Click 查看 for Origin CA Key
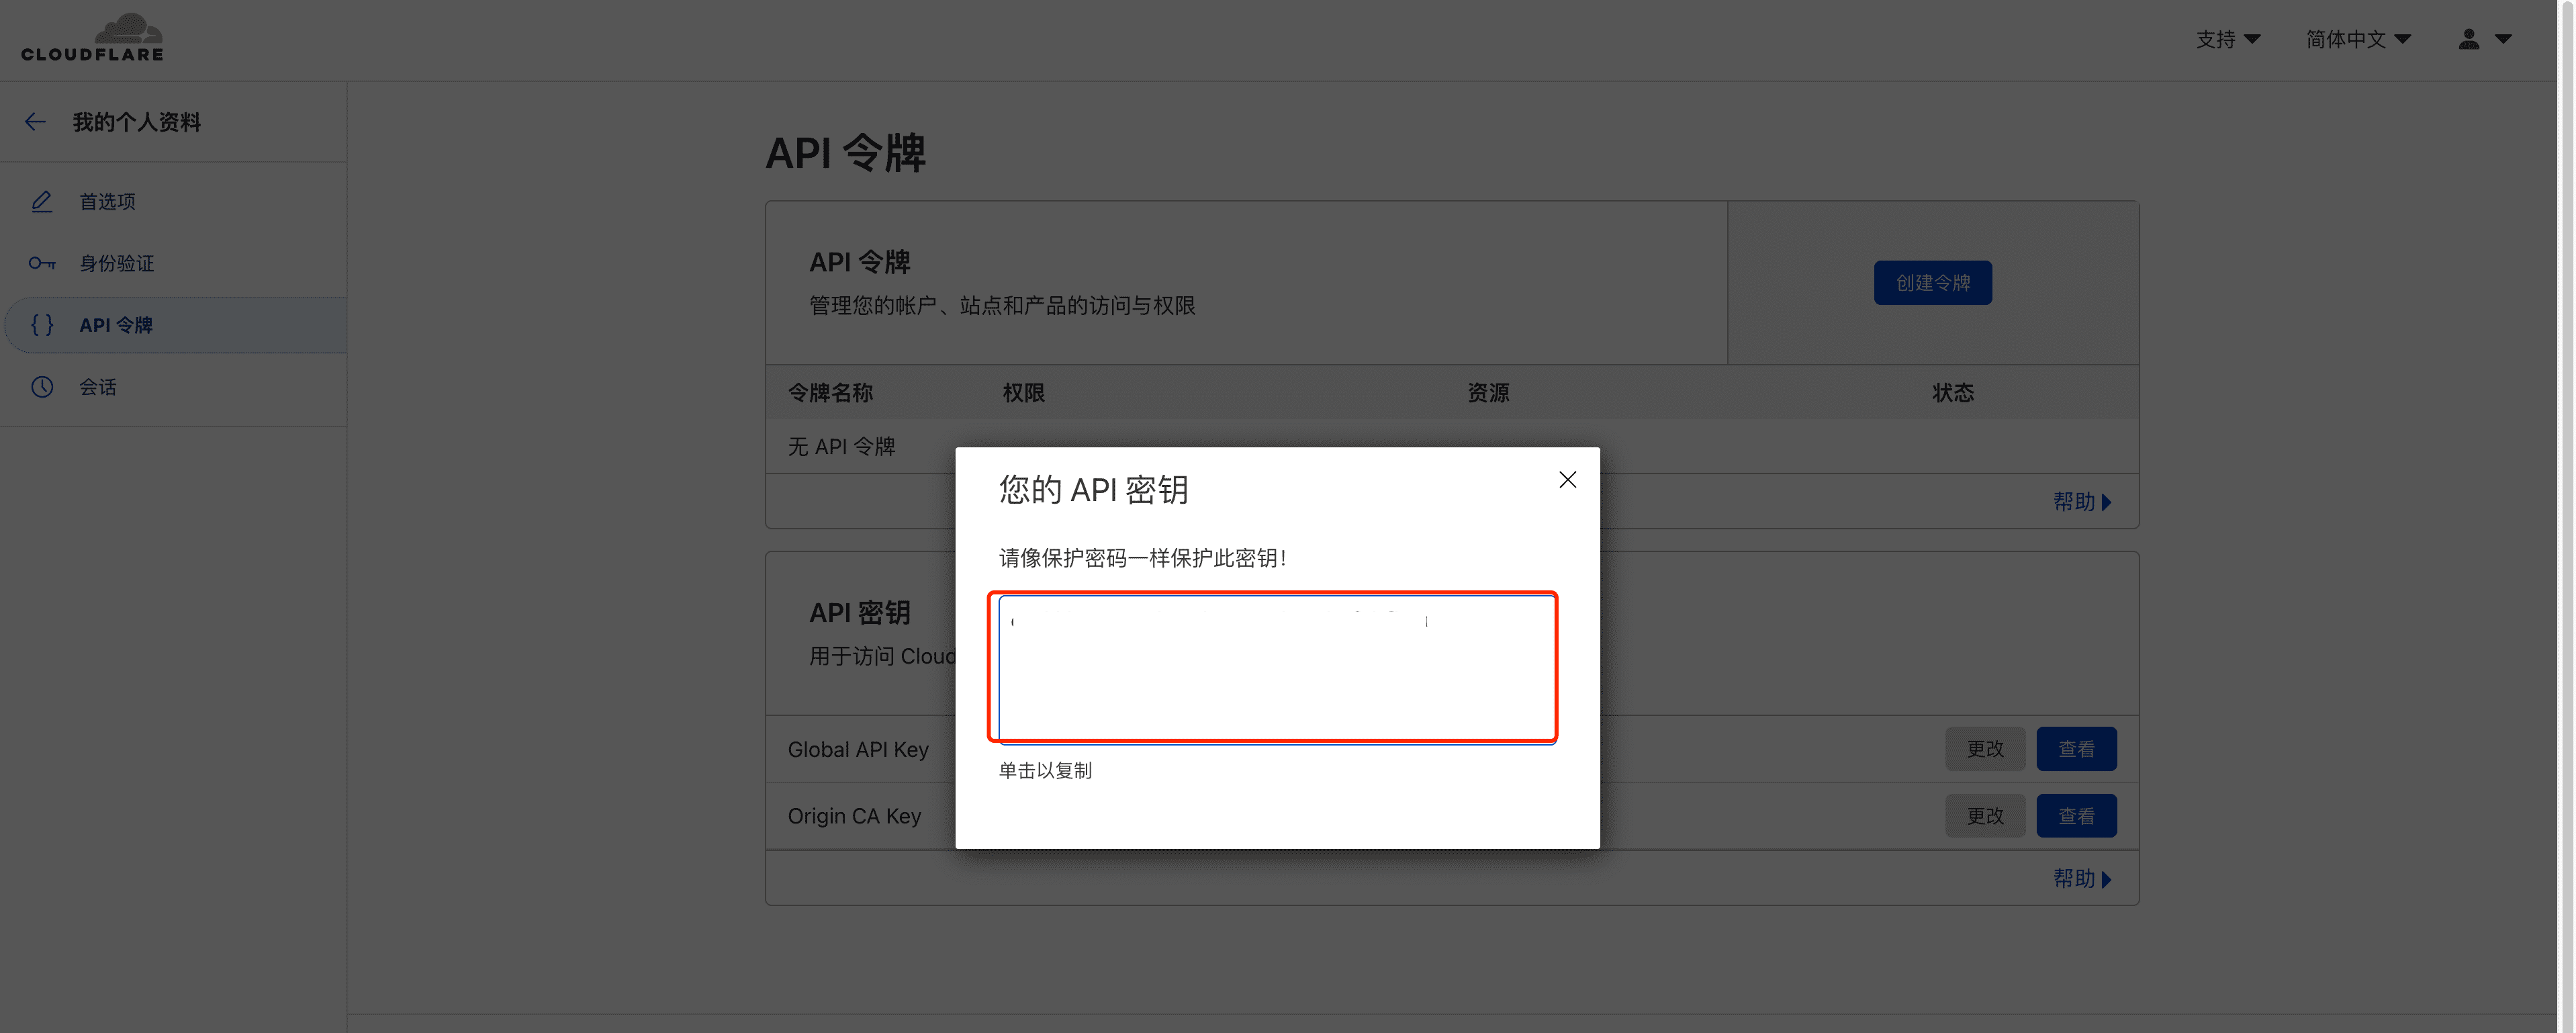The width and height of the screenshot is (2576, 1033). [x=2076, y=816]
